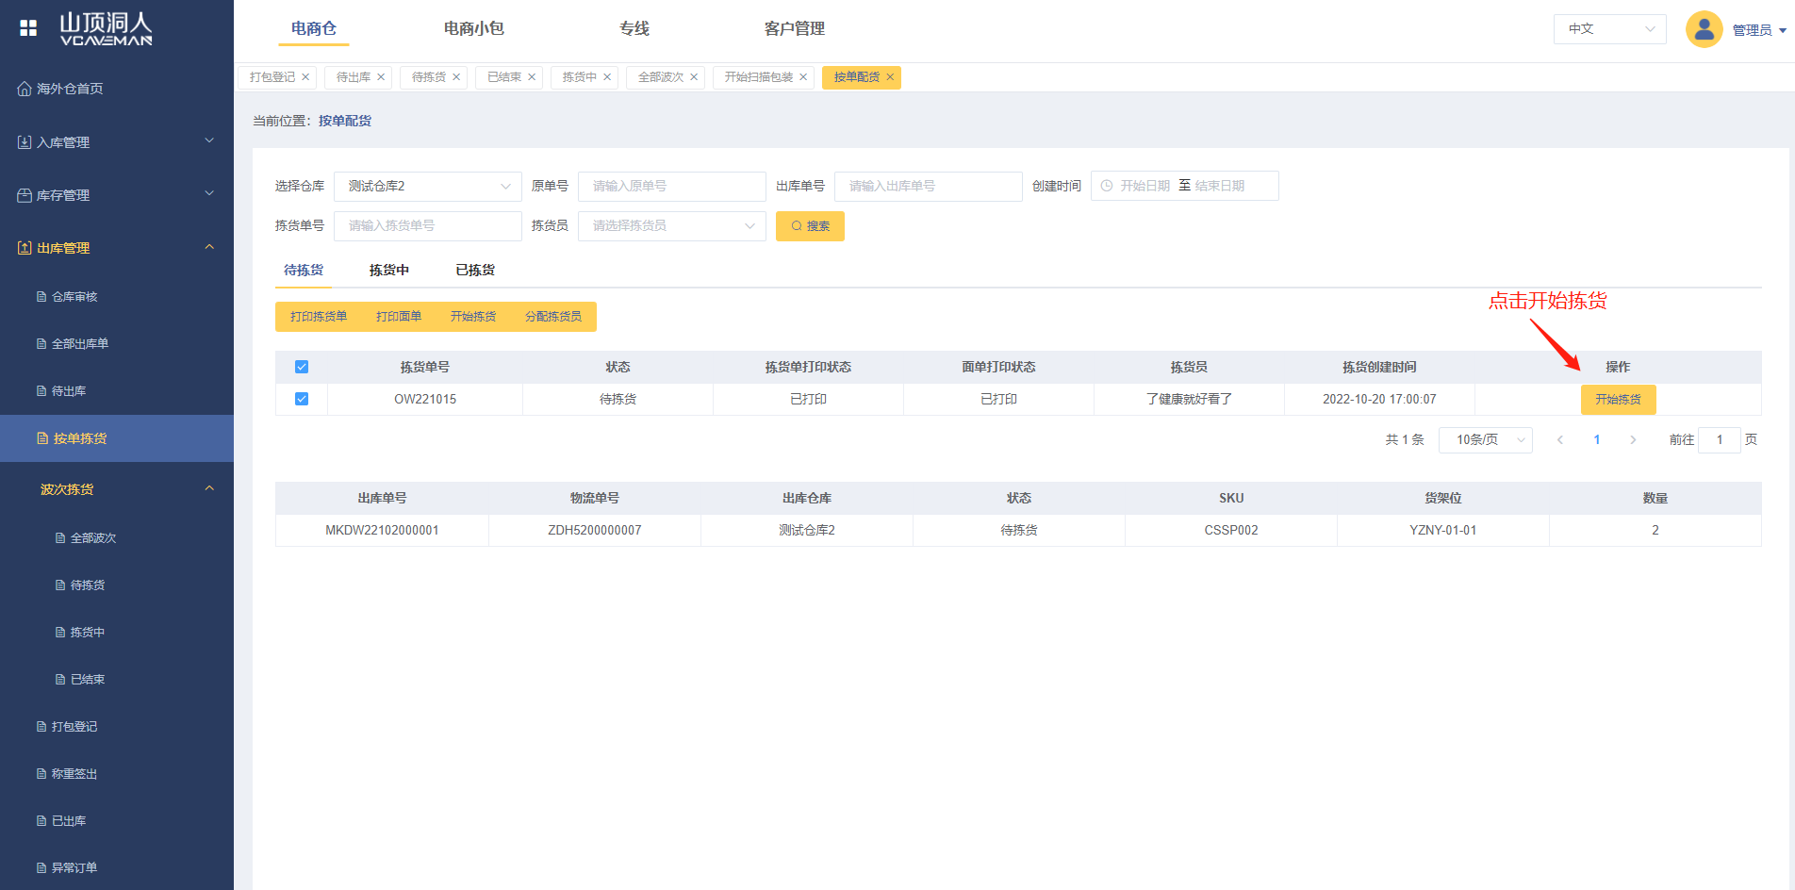Close the 开始扫描包装 tab

pyautogui.click(x=803, y=77)
